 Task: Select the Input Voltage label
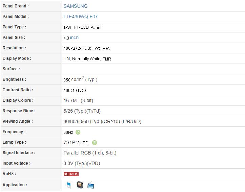pos(16,163)
